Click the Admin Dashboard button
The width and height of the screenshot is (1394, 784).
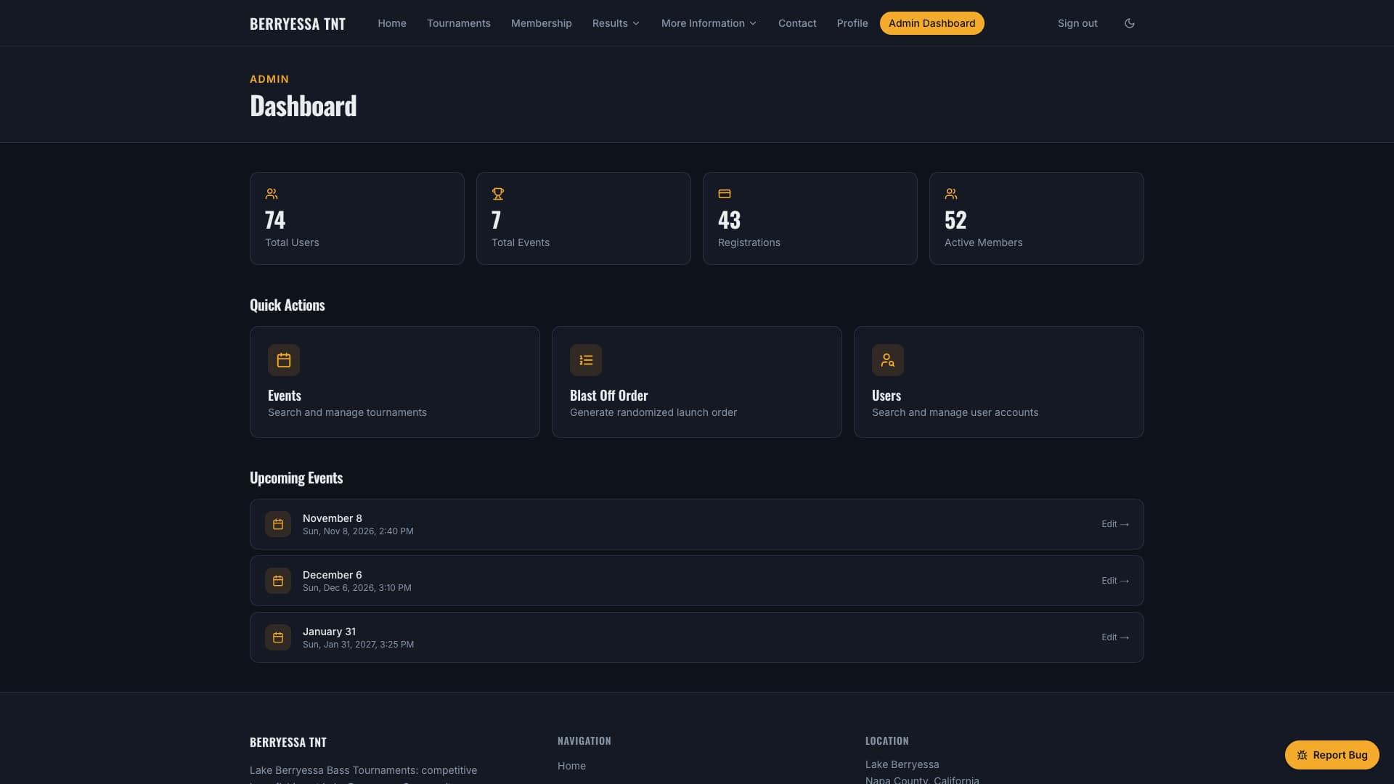932,23
